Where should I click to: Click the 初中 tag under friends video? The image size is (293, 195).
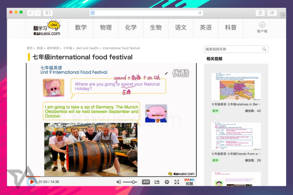[215, 160]
